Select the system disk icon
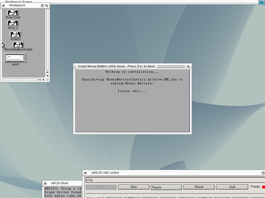The image size is (265, 198). (x=15, y=35)
